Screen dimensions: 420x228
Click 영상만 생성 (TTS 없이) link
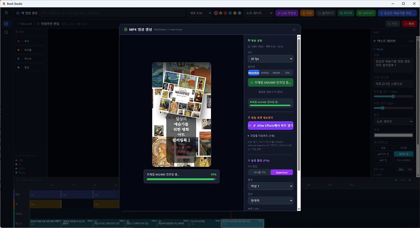tap(270, 92)
